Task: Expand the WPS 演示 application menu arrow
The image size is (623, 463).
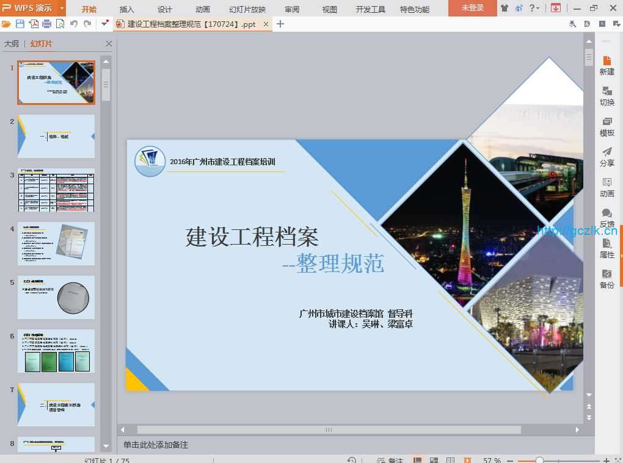Action: (62, 8)
